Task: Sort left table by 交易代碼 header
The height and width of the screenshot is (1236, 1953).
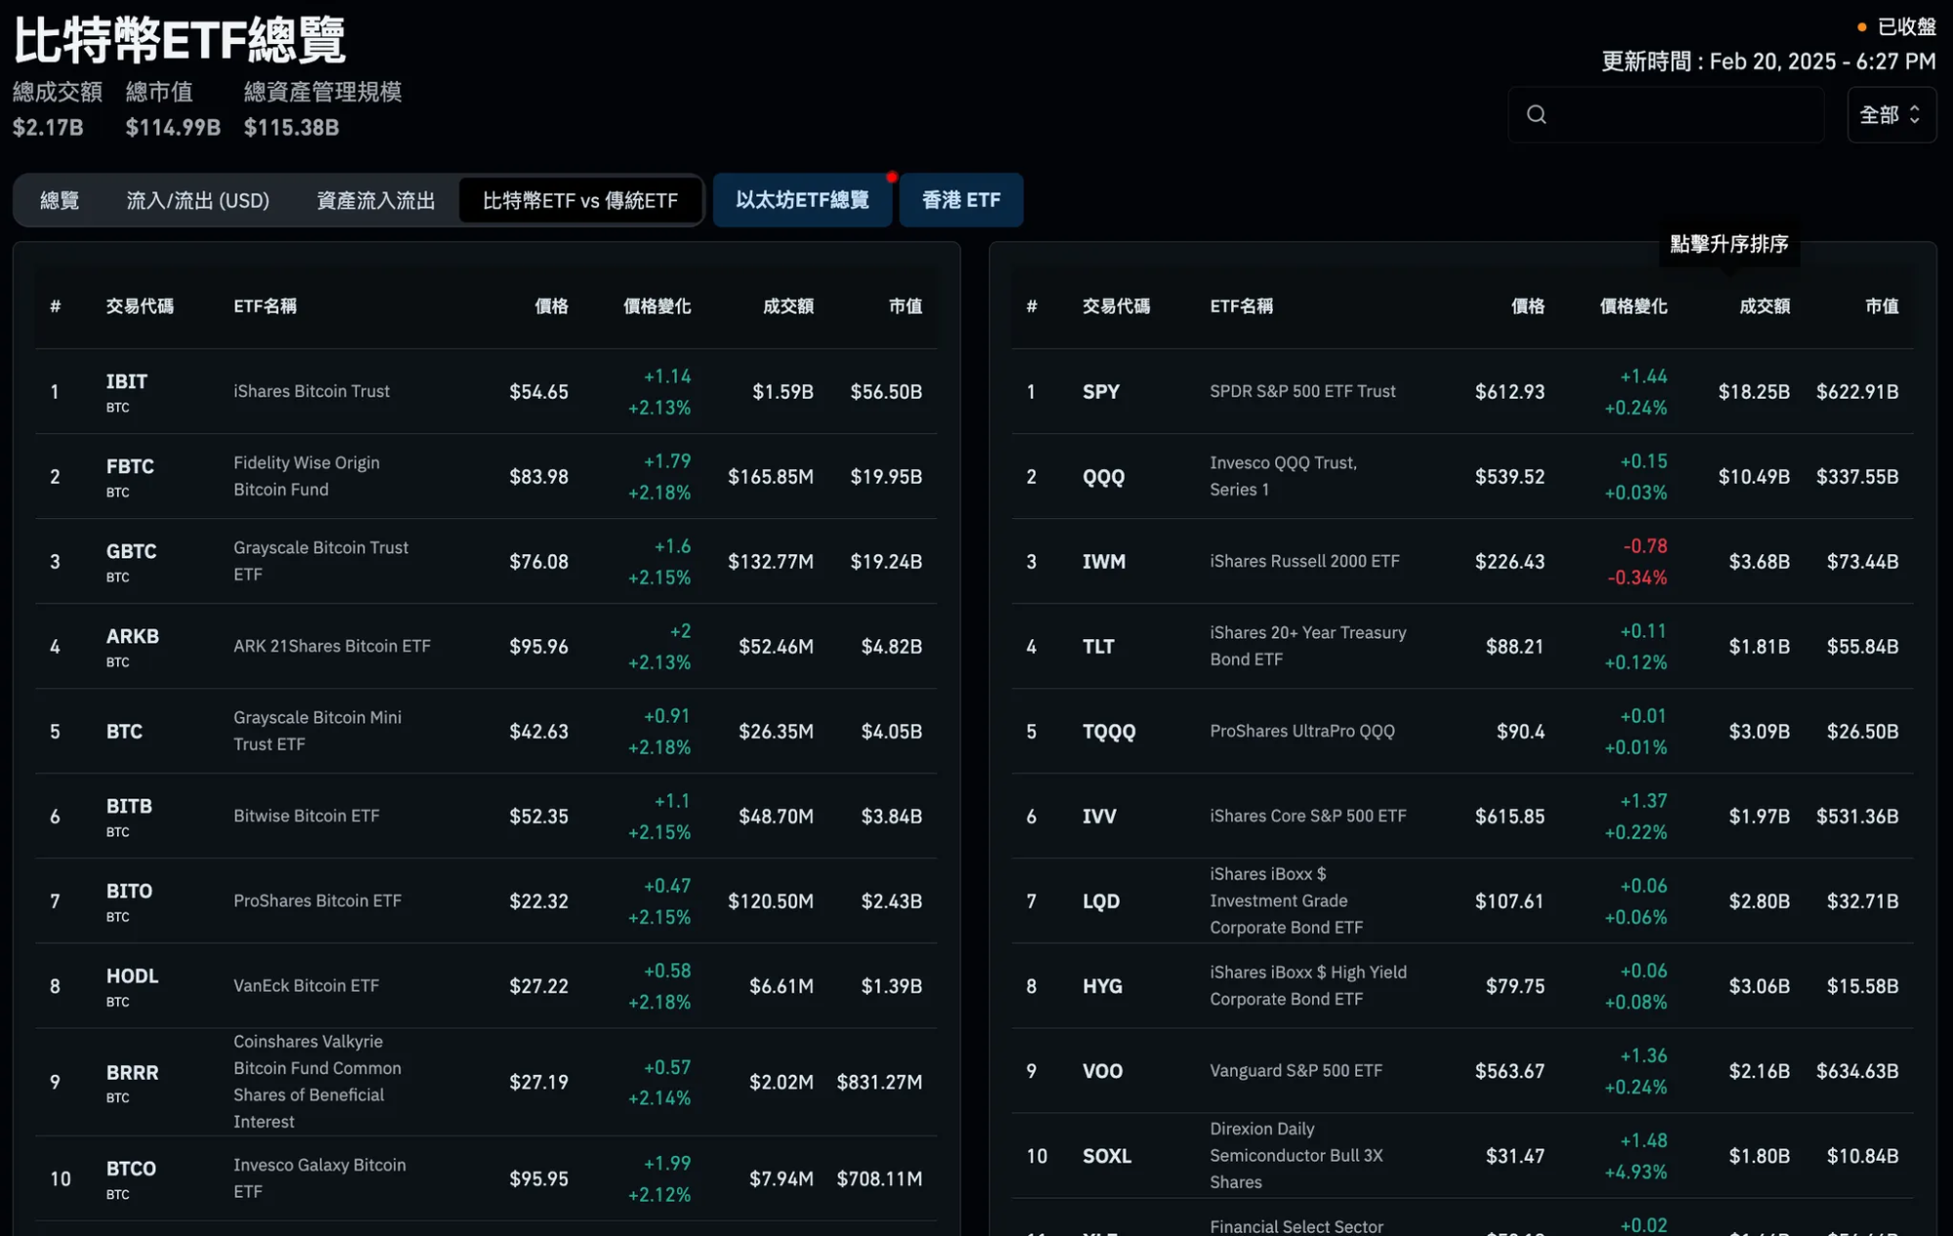Action: [x=140, y=306]
